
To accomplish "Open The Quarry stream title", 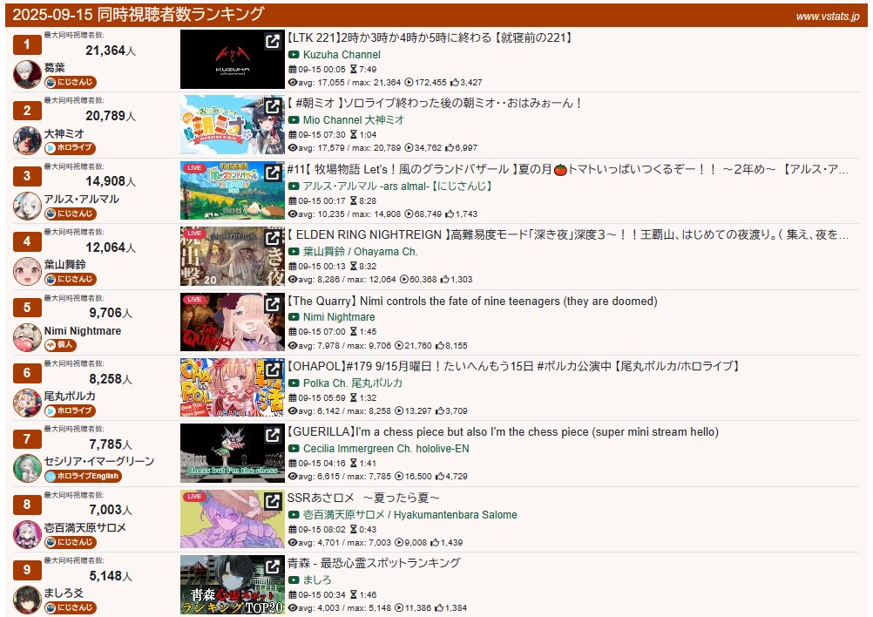I will click(x=472, y=301).
